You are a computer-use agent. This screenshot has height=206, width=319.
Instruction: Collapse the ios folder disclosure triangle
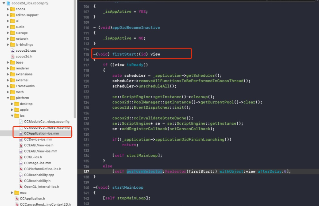point(12,116)
